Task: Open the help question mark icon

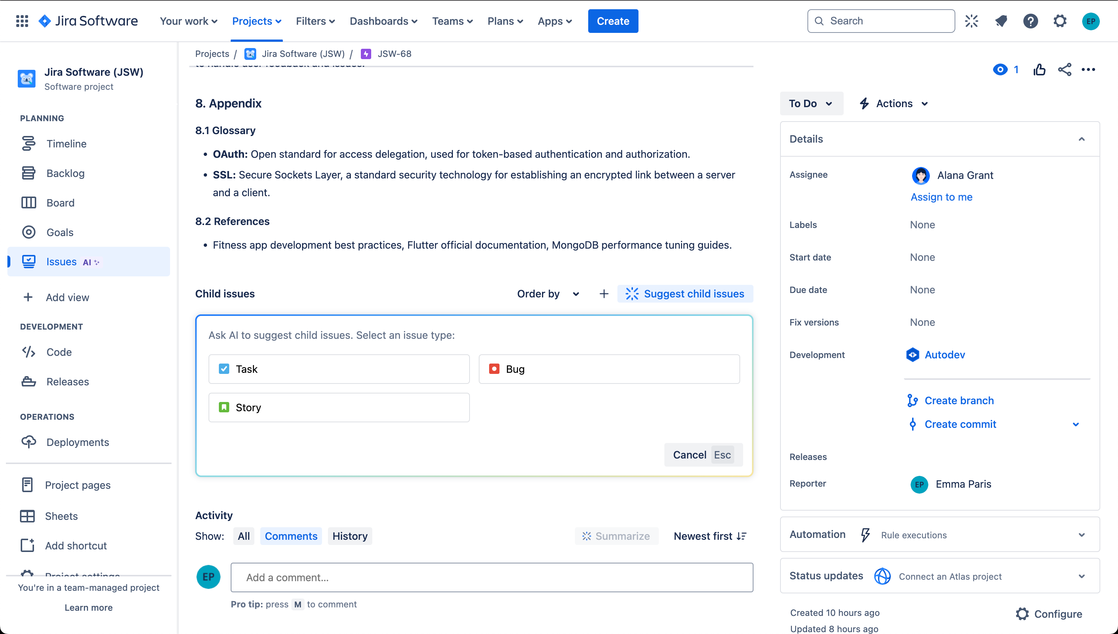Action: coord(1030,21)
